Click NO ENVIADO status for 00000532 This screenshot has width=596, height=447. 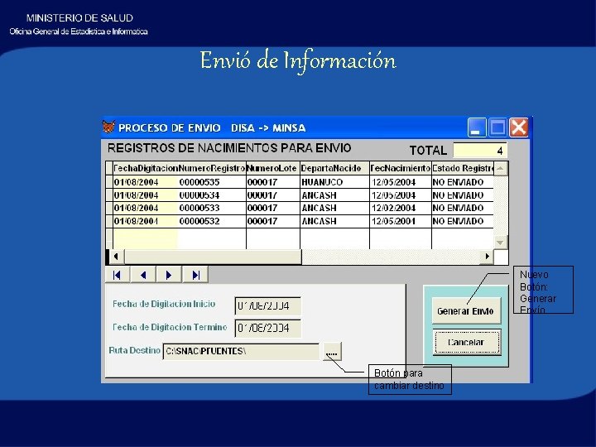[463, 221]
